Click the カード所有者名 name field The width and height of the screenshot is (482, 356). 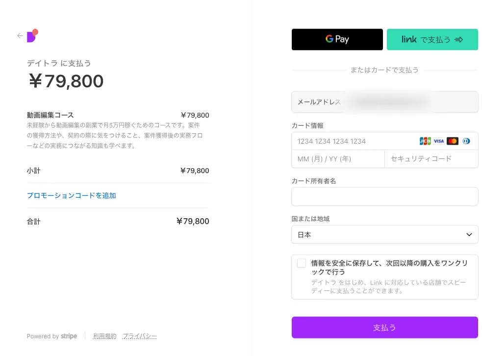click(x=384, y=197)
